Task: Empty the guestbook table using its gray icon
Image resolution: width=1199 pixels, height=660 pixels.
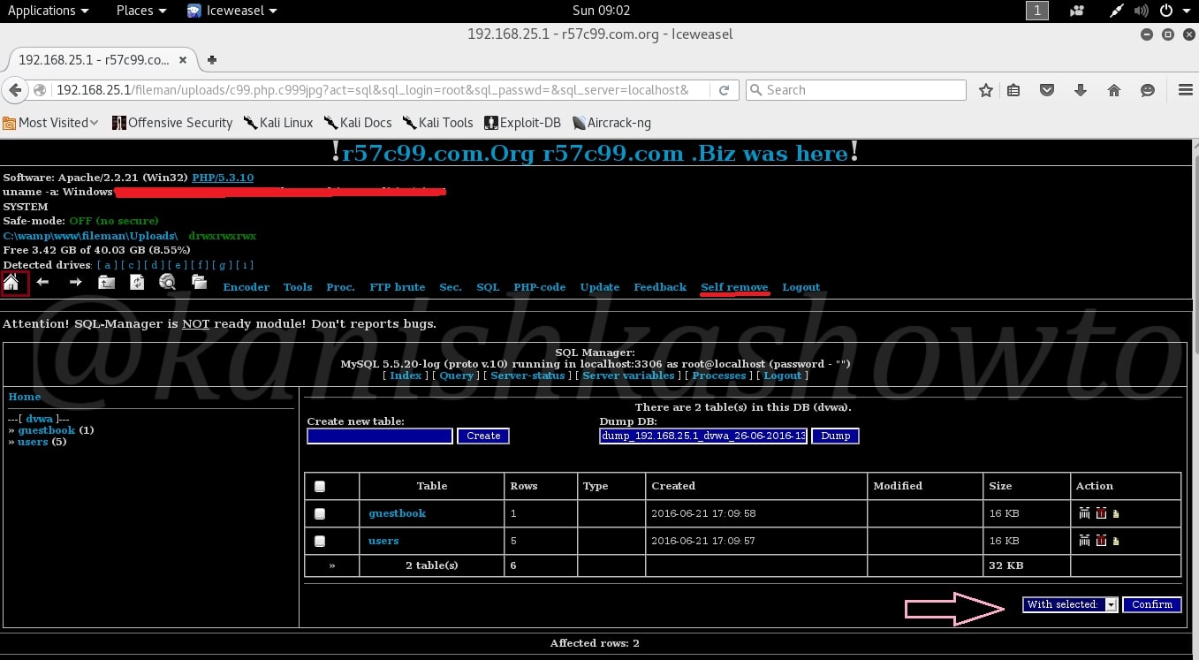Action: click(1085, 513)
